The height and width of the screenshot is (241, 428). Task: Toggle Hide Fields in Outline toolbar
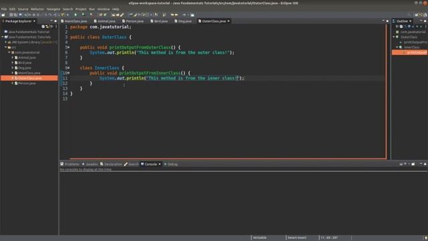pos(409,27)
